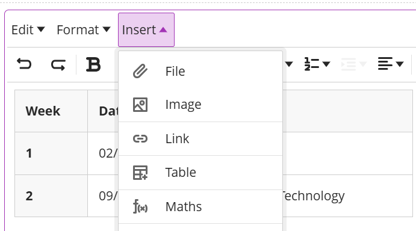Toggle bold formatting
This screenshot has width=416, height=231.
[x=93, y=64]
